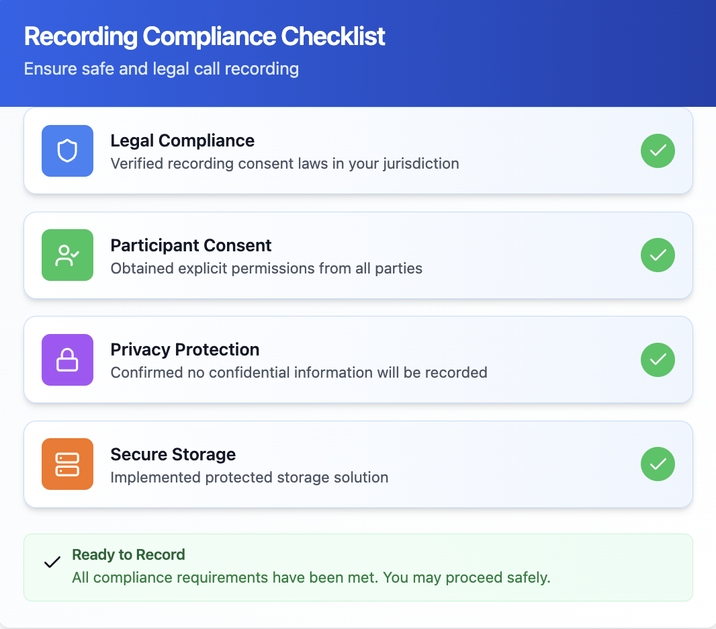Click the shield icon on Legal Compliance
The width and height of the screenshot is (716, 629).
(67, 151)
